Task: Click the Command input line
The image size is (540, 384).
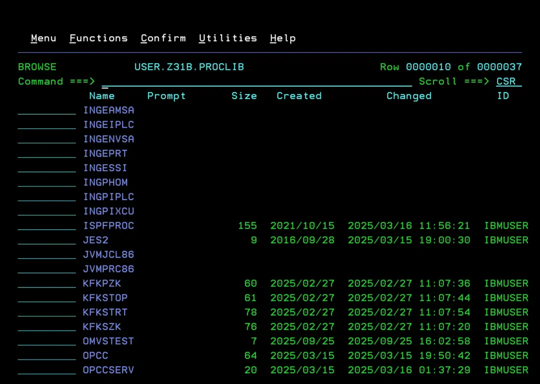Action: [x=256, y=82]
